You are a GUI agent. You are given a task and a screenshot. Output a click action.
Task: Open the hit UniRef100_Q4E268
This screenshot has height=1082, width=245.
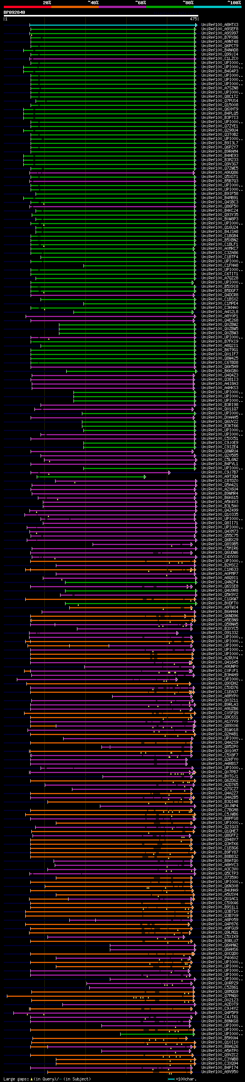pyautogui.click(x=220, y=321)
